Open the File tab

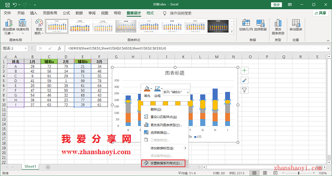pos(7,13)
